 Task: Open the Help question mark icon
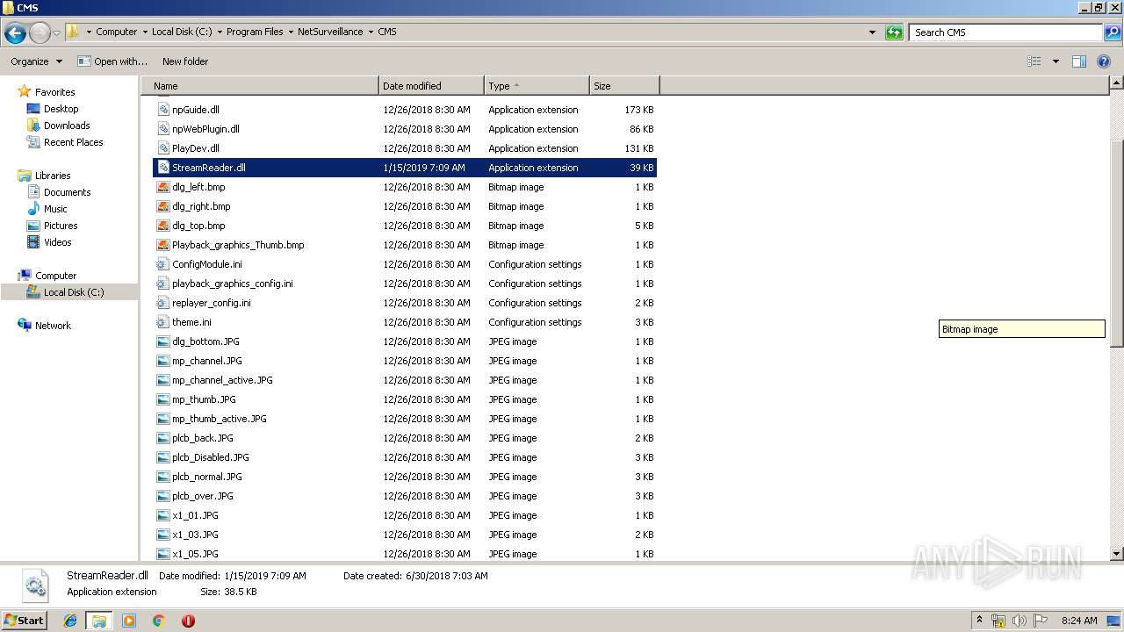tap(1104, 61)
